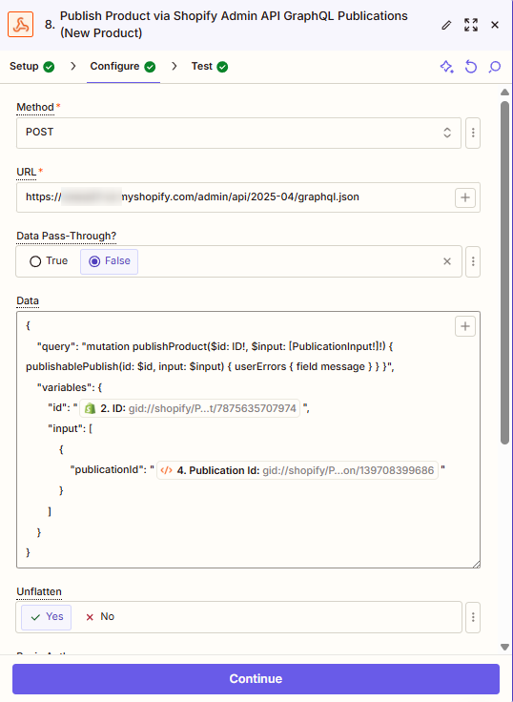
Task: Open the Test tab
Action: click(210, 66)
